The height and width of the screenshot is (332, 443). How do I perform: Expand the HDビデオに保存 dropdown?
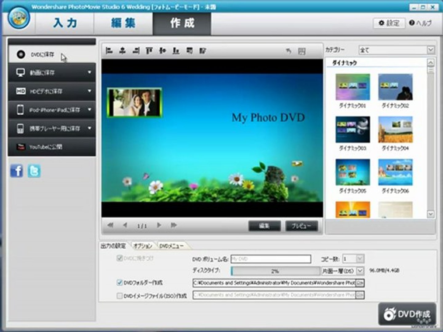coord(90,91)
